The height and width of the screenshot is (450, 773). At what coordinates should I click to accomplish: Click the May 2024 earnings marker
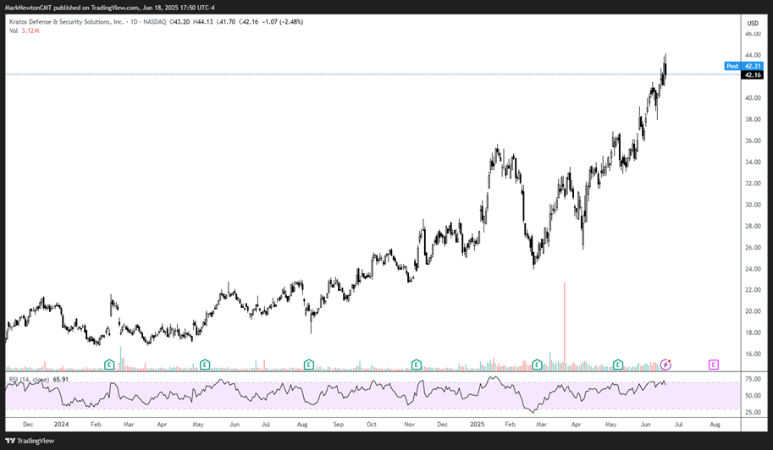205,365
